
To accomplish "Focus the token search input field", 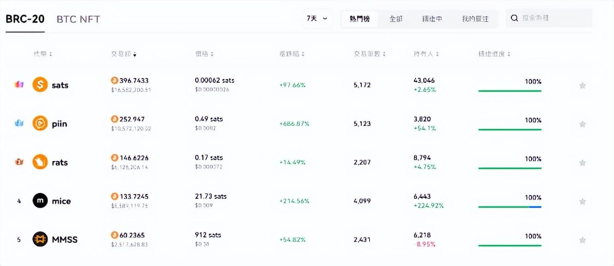I will pyautogui.click(x=549, y=18).
